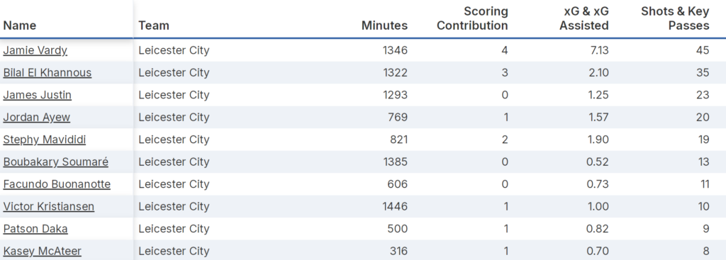
Task: Open Boubakary Soumaré player page
Action: pos(55,162)
